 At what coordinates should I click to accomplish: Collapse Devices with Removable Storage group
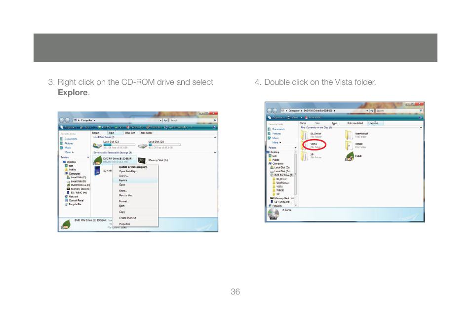coord(215,153)
